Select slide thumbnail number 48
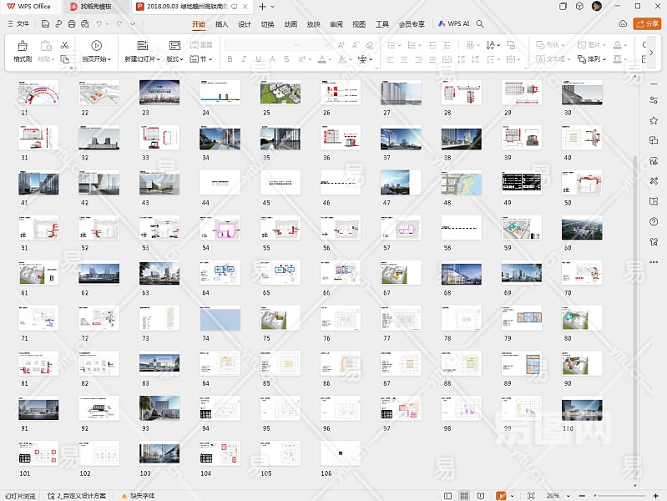Viewport: 667px width, 501px height. pyautogui.click(x=461, y=183)
